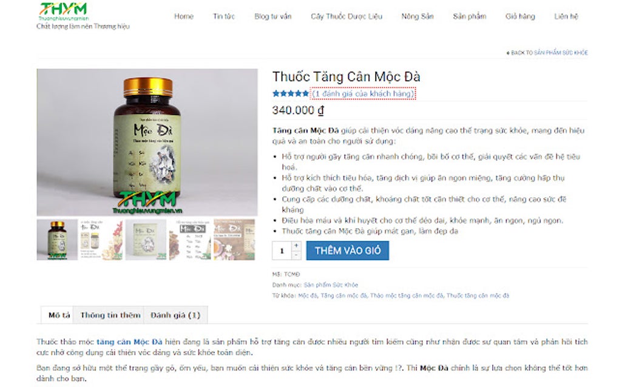Open Sản phẩm Sức Khỏe category link
Image resolution: width=619 pixels, height=387 pixels.
click(331, 285)
